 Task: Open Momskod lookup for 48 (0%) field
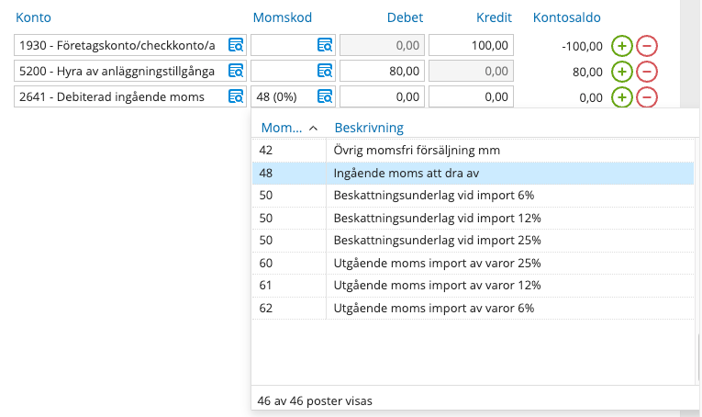(325, 96)
